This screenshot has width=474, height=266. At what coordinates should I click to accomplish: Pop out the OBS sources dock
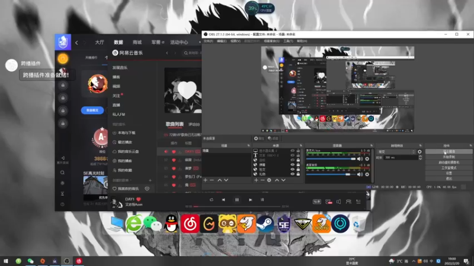point(301,145)
